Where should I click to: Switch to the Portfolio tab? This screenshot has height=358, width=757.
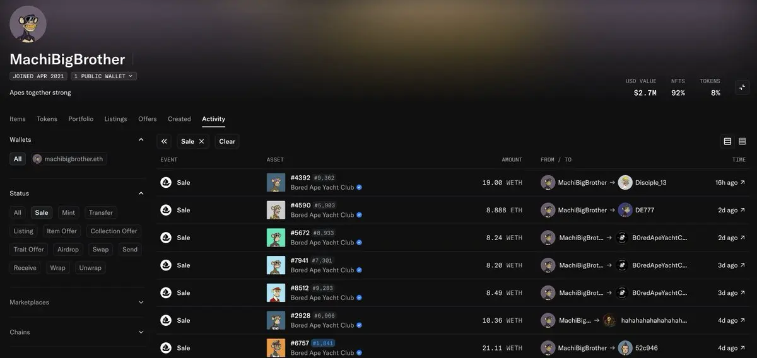[x=81, y=119]
